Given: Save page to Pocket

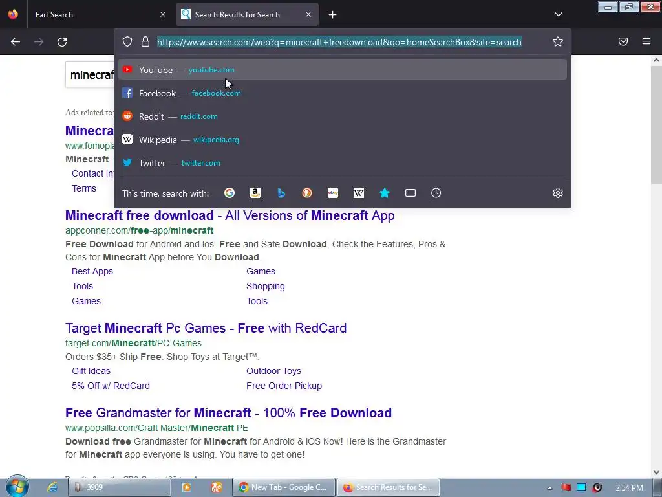Looking at the screenshot, I should [623, 41].
